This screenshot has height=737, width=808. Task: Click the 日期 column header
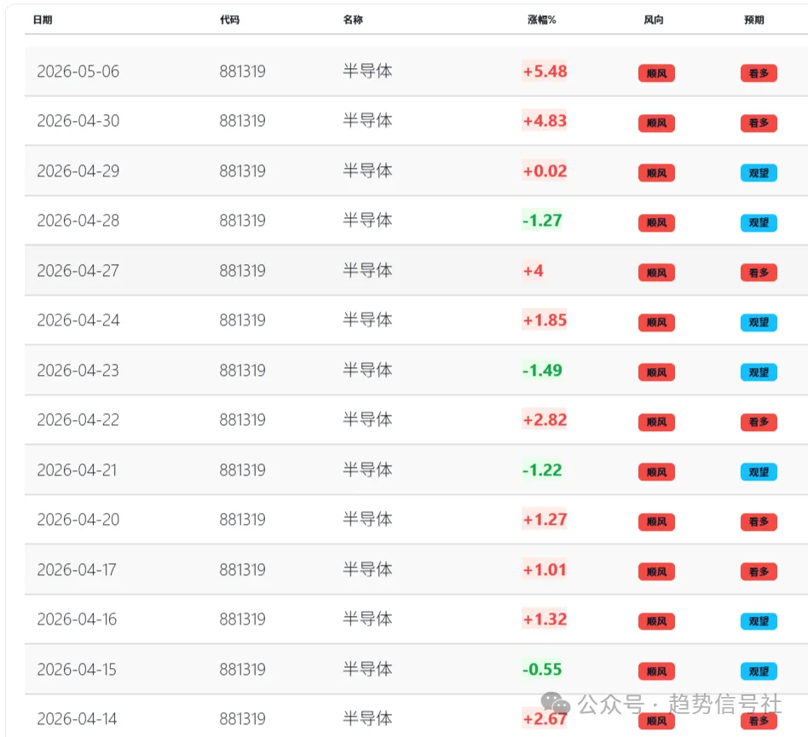43,20
